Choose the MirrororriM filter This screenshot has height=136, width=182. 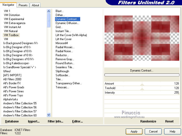coord(62,43)
